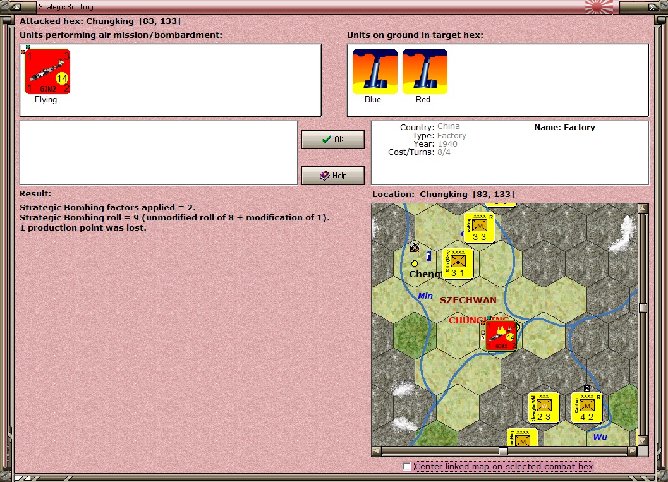
Task: Select the G3M2 bomber unit labeled Flying
Action: coord(47,71)
